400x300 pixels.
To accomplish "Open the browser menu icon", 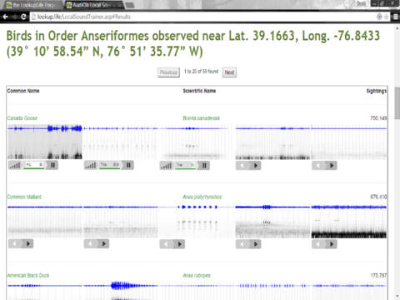I will click(x=396, y=17).
